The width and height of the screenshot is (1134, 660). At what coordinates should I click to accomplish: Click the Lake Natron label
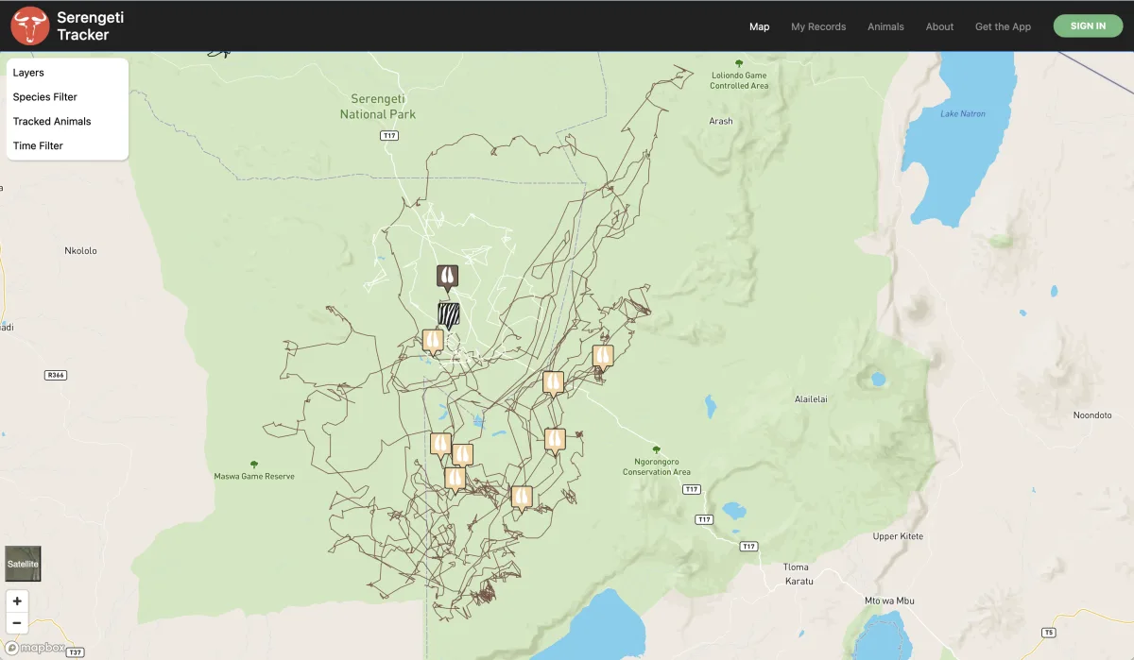click(x=963, y=114)
